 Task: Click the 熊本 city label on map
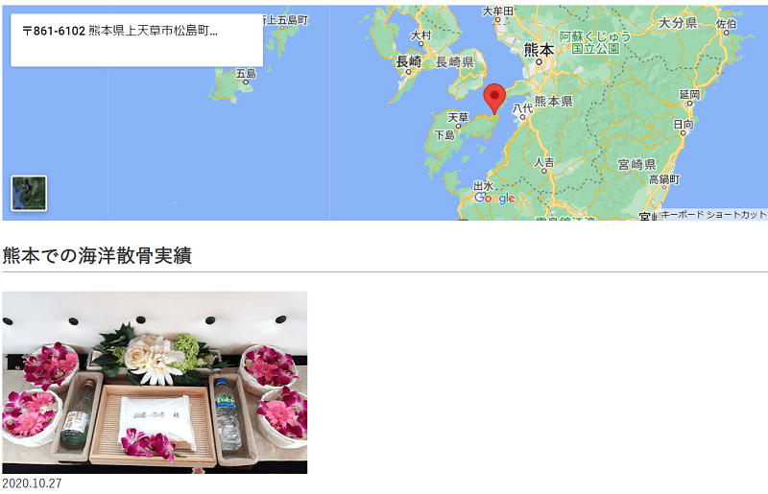click(539, 50)
